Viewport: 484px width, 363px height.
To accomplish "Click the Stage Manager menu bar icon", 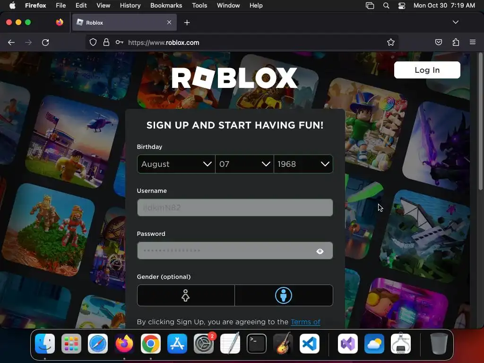I will point(370,6).
